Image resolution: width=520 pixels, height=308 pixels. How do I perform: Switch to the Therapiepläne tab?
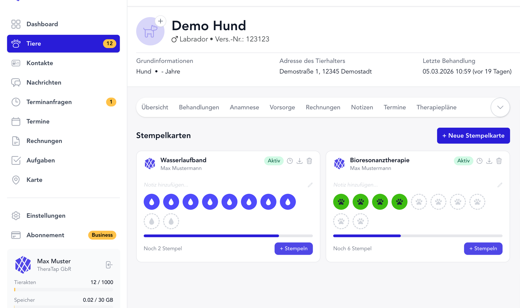coord(436,108)
